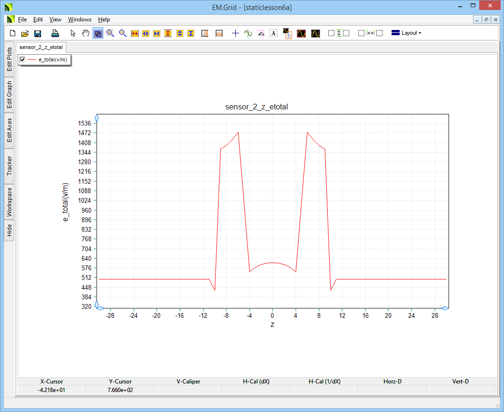This screenshot has width=504, height=412.
Task: Toggle the vertical caliper checkbox pair
Action: 339,33
